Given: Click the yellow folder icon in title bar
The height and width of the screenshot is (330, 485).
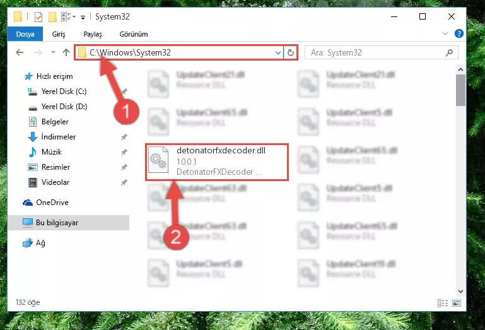Looking at the screenshot, I should tap(18, 16).
